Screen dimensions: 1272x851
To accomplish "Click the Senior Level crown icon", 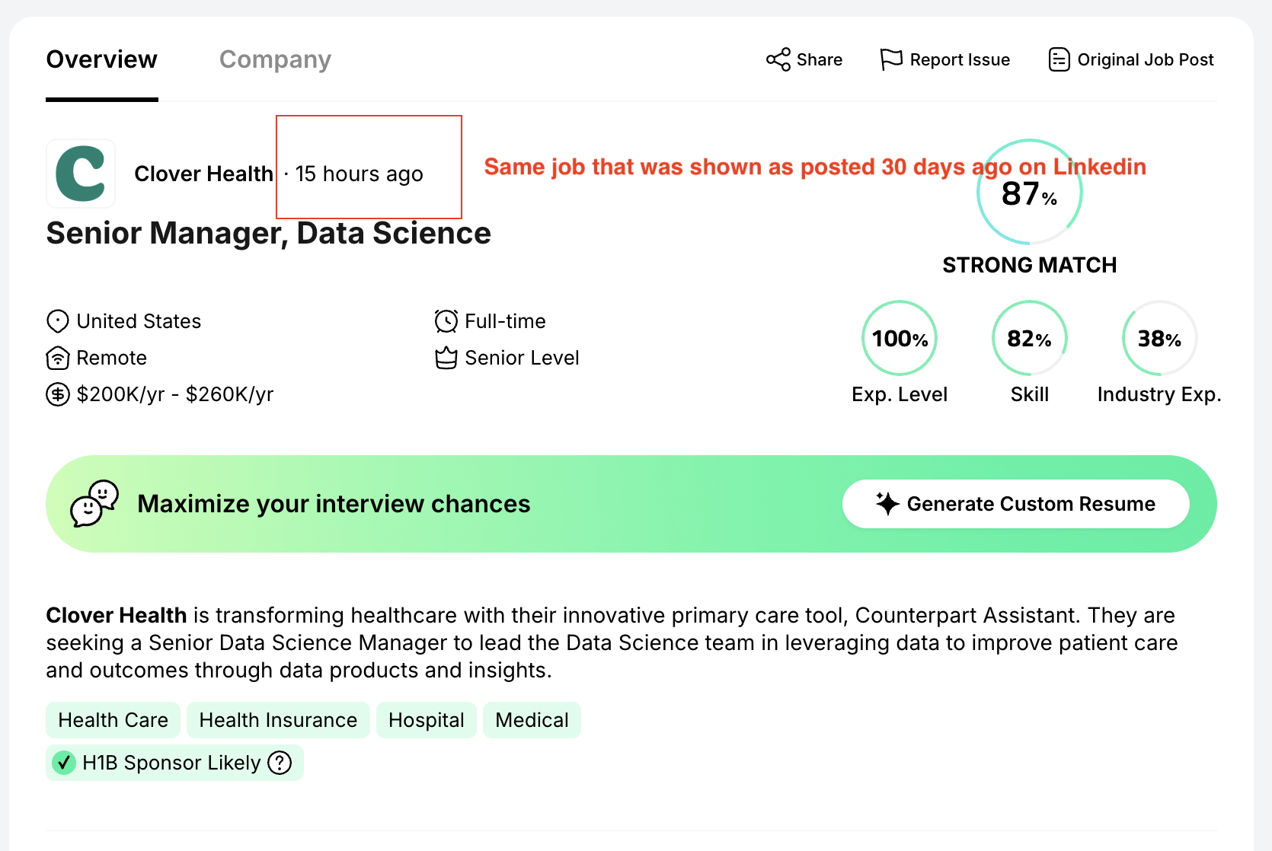I will [446, 358].
